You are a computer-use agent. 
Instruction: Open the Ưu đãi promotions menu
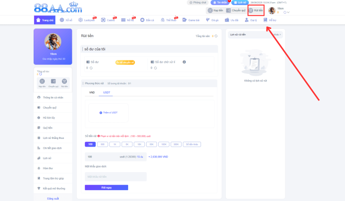click(x=232, y=20)
